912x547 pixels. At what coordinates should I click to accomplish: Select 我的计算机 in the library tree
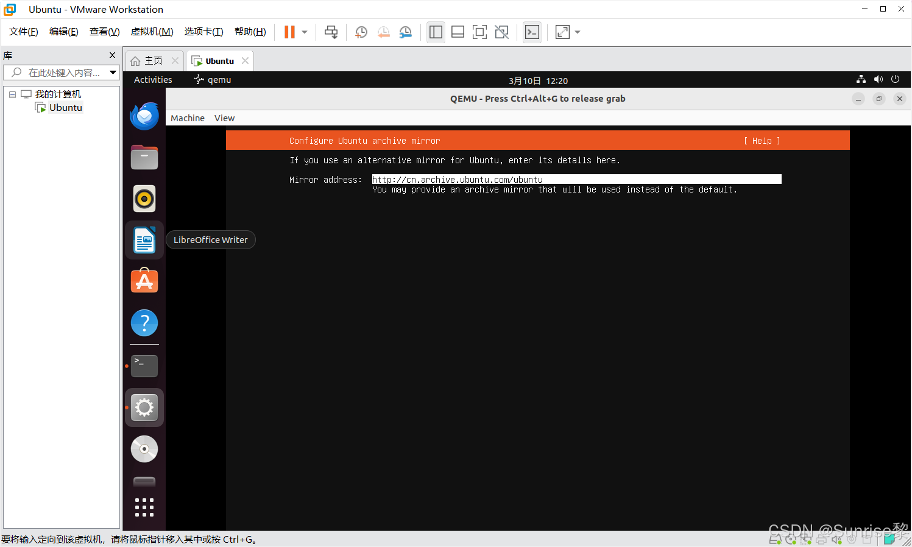[x=58, y=94]
